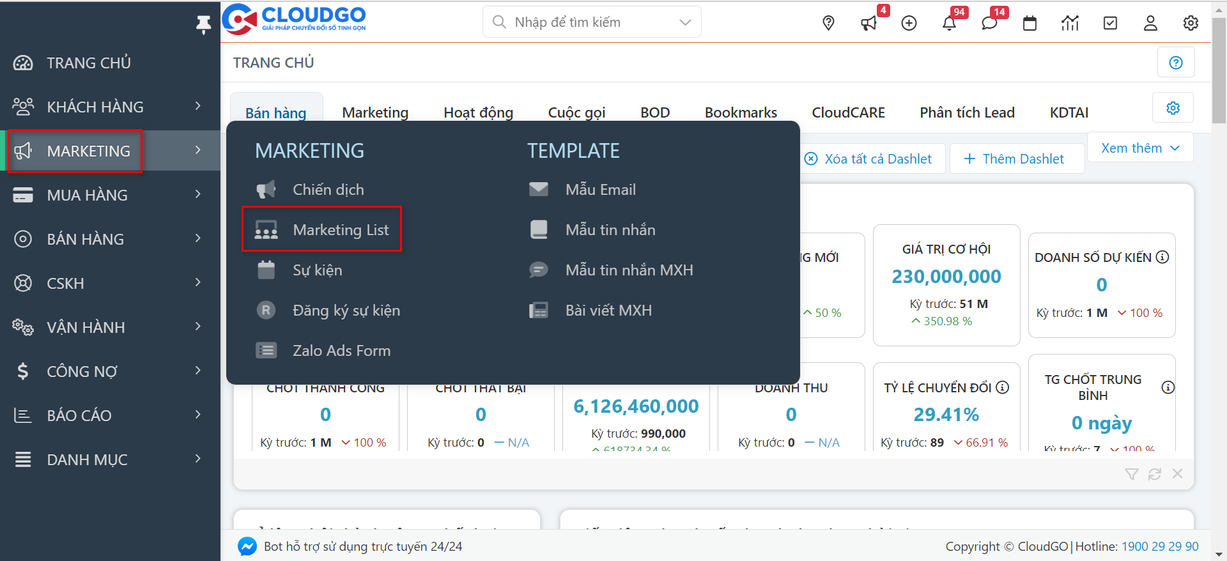Select Marketing List from the menu
Viewport: 1227px width, 561px height.
pyautogui.click(x=341, y=230)
